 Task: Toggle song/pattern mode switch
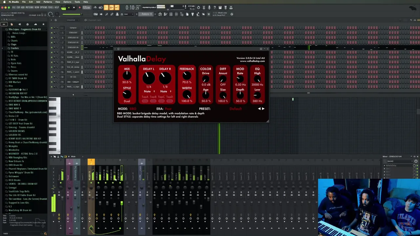(64, 7)
